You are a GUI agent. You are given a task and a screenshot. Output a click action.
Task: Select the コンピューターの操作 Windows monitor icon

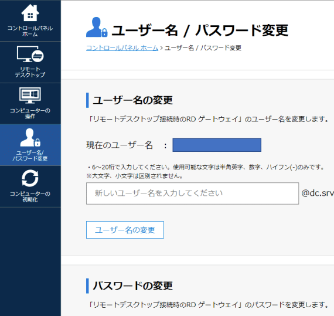[30, 95]
